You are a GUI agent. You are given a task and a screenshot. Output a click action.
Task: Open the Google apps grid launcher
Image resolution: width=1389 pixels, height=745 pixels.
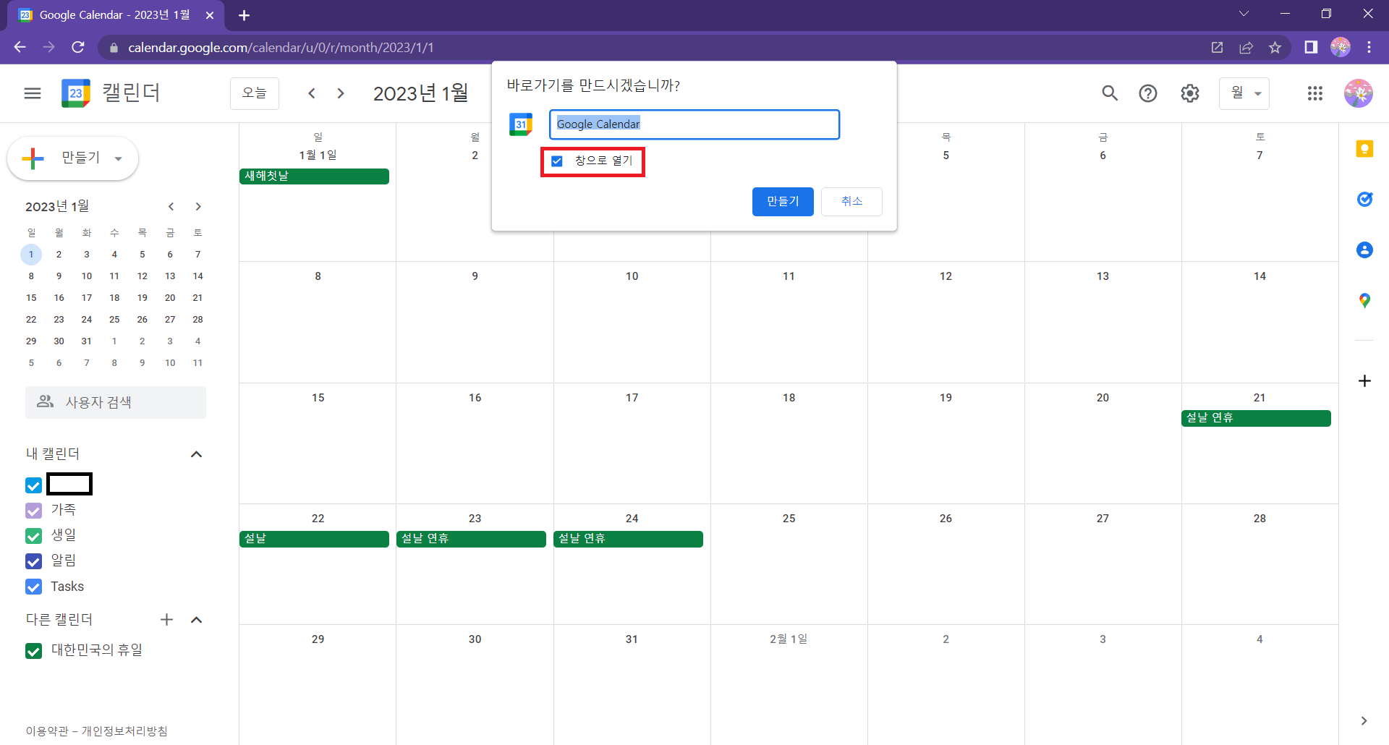click(x=1315, y=93)
